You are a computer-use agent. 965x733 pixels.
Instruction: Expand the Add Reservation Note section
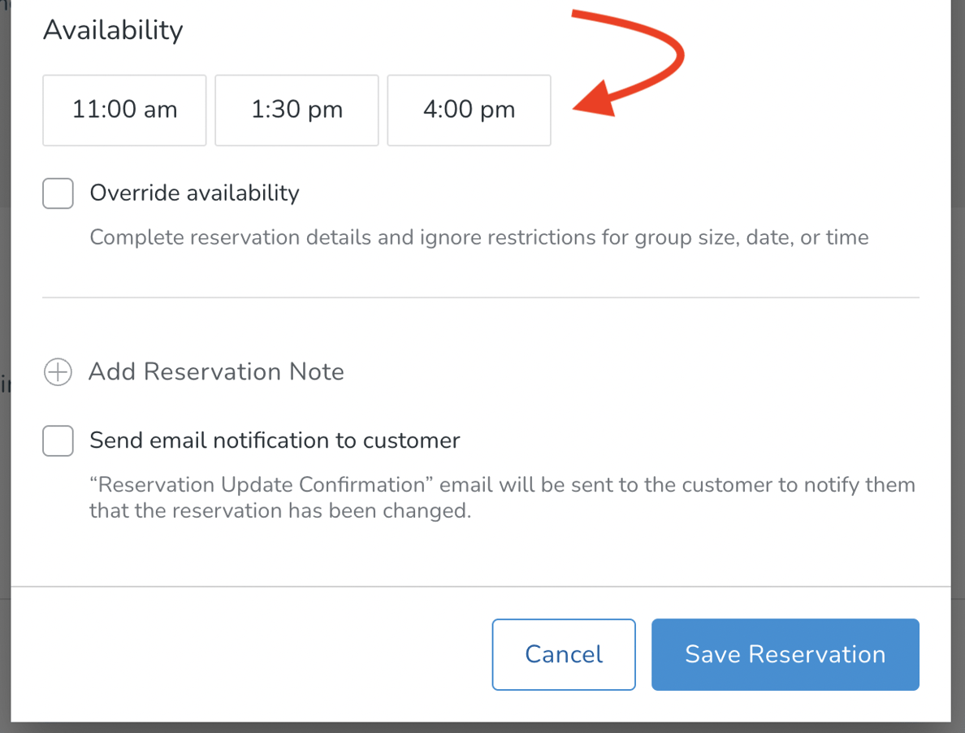[217, 371]
